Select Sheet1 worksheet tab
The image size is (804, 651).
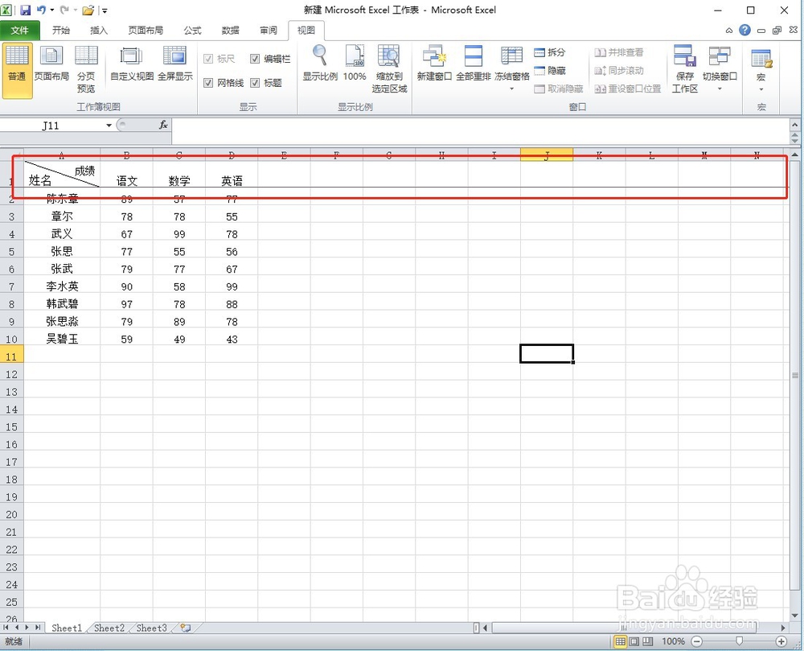click(67, 628)
